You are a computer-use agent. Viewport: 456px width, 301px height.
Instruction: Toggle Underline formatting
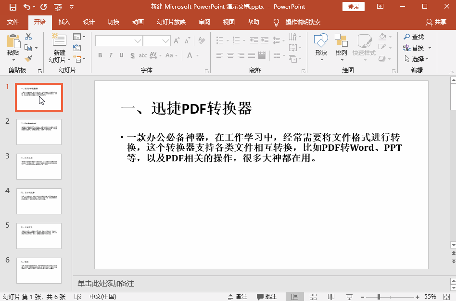[x=121, y=55]
